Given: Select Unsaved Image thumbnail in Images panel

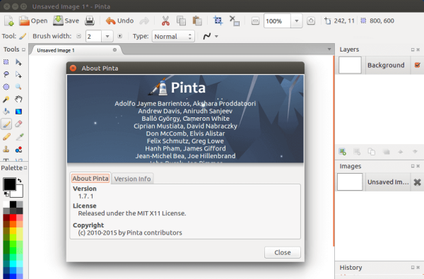Looking at the screenshot, I should pos(350,182).
